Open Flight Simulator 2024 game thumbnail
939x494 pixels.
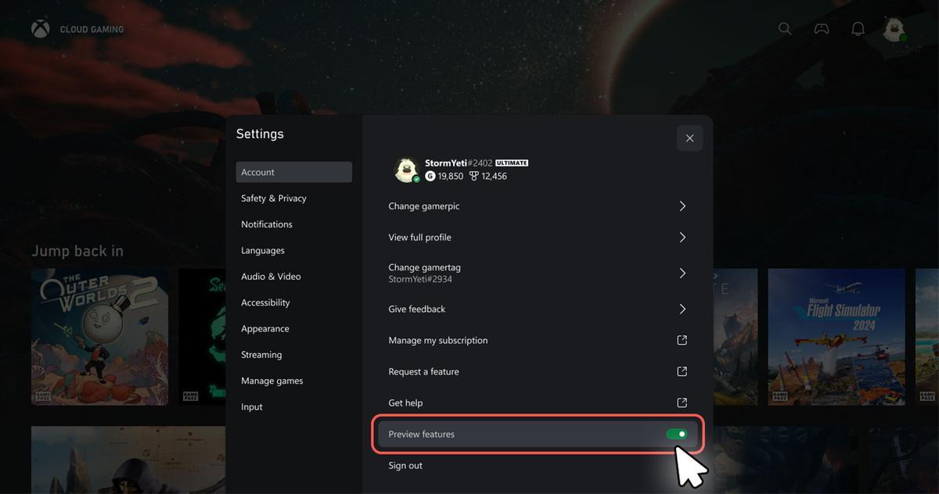pos(836,336)
